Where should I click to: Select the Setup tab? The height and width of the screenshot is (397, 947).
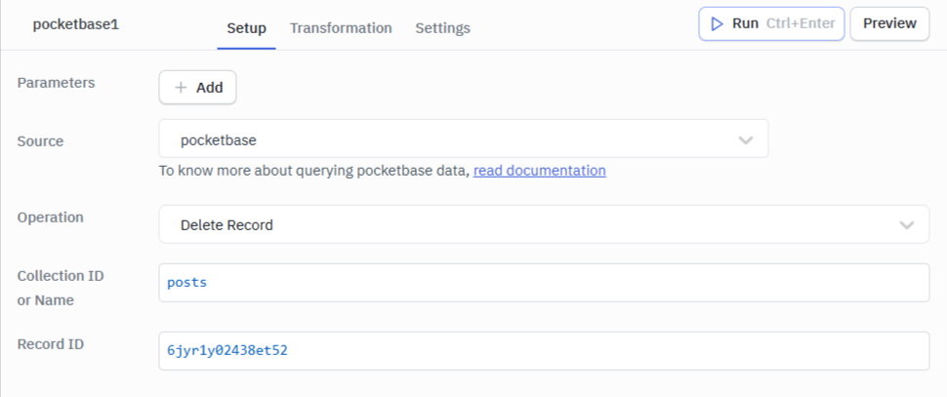(x=246, y=28)
